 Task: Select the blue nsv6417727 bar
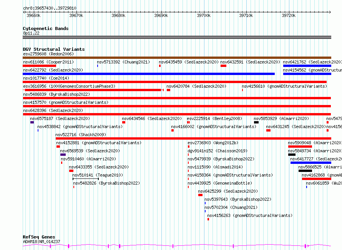click(x=311, y=163)
